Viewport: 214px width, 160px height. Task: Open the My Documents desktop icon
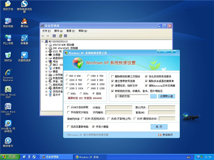coord(8,5)
